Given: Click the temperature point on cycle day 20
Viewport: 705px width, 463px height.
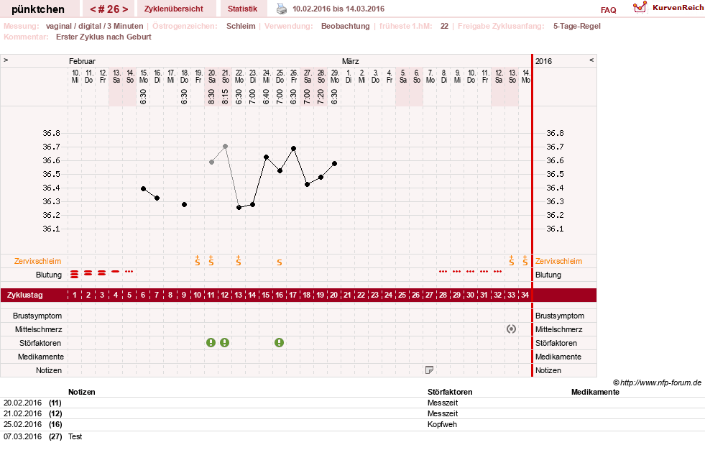Looking at the screenshot, I should click(334, 163).
